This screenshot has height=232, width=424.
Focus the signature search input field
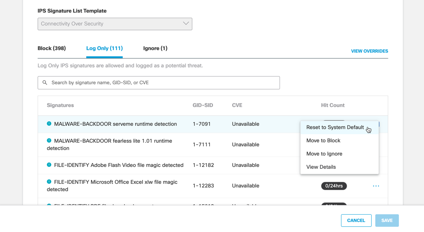[159, 83]
